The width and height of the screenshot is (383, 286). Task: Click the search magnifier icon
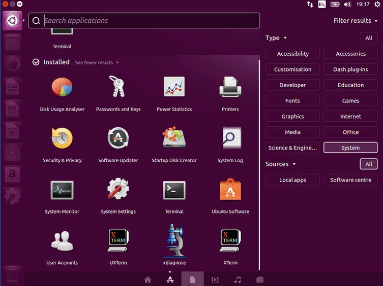point(36,21)
